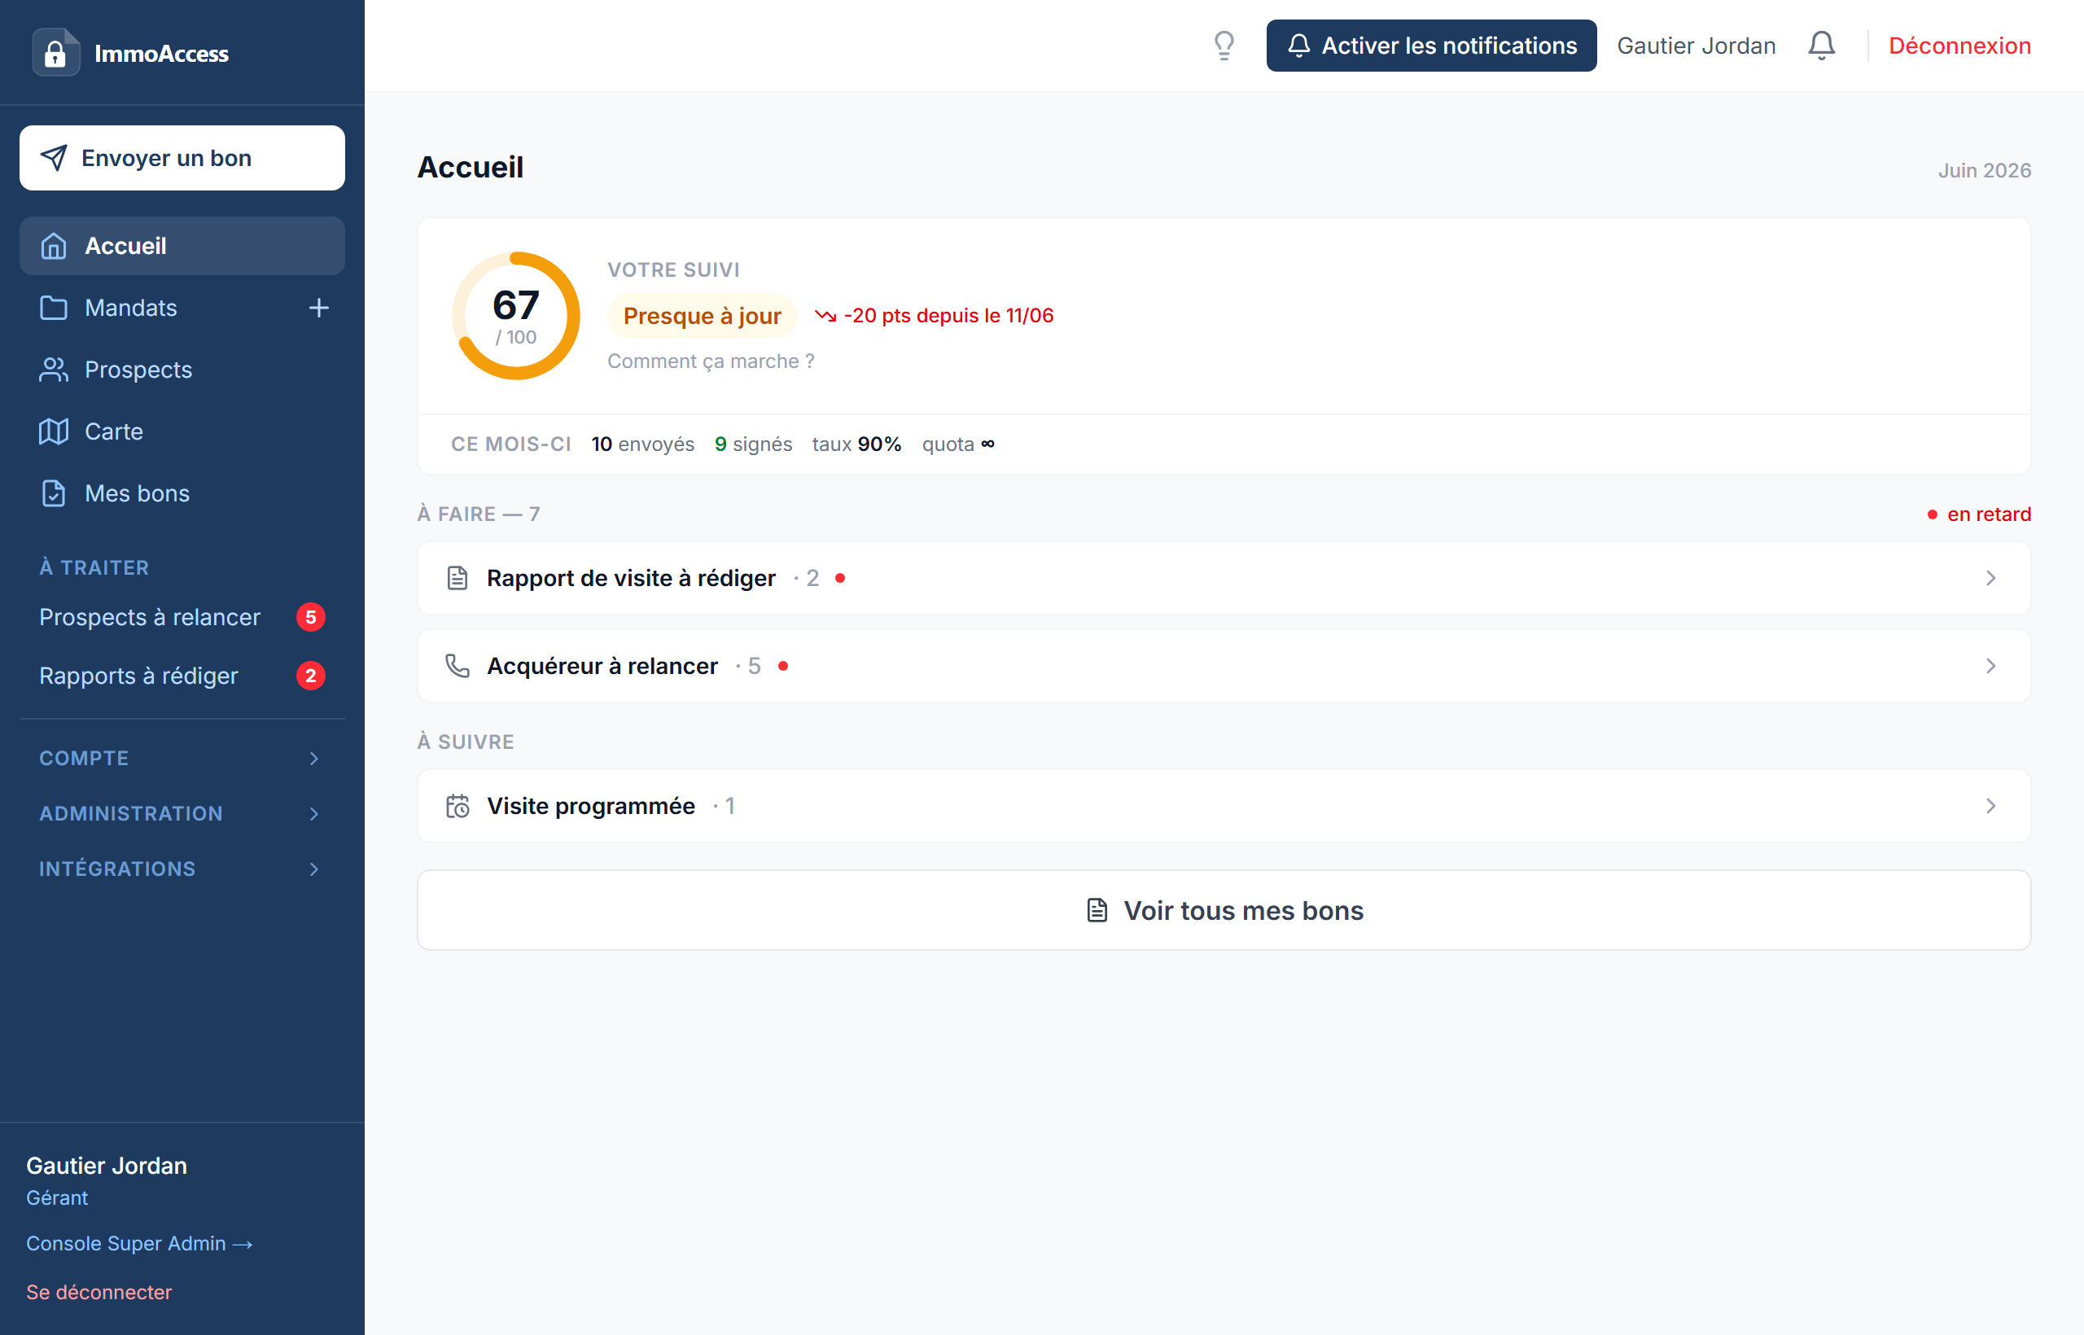Open Acquéreur à relancer row chevron
Viewport: 2084px width, 1335px height.
coord(1991,666)
